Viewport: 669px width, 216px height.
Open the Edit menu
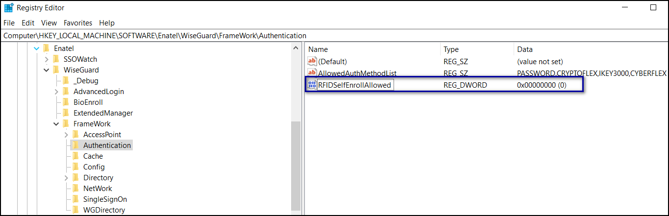tap(28, 23)
